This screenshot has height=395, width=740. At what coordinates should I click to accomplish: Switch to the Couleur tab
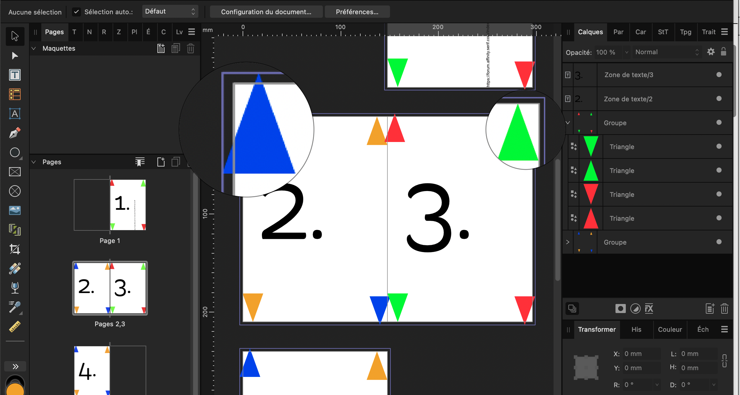coord(670,329)
